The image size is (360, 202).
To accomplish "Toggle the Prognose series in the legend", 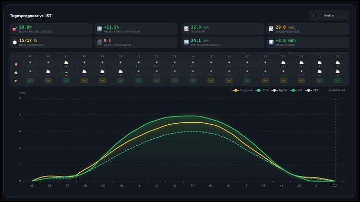I will [243, 90].
